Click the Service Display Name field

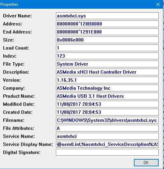107,144
